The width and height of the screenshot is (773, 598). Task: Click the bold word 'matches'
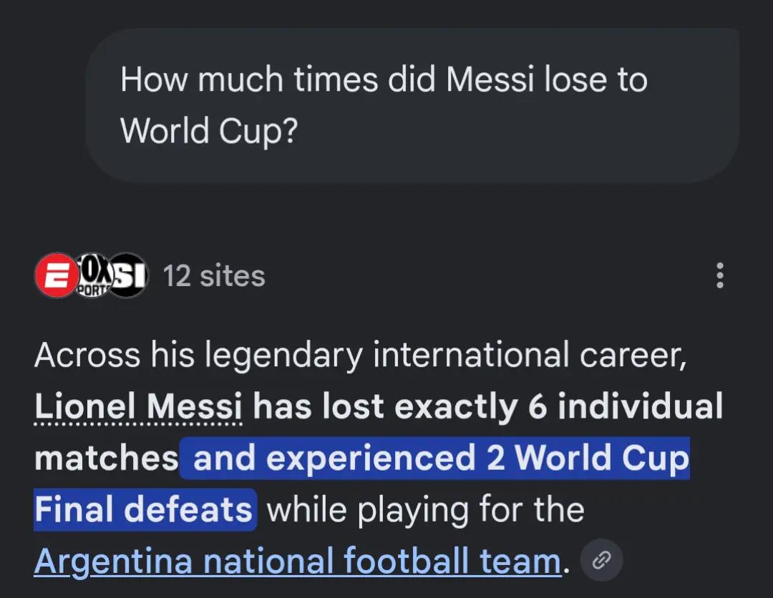(106, 458)
